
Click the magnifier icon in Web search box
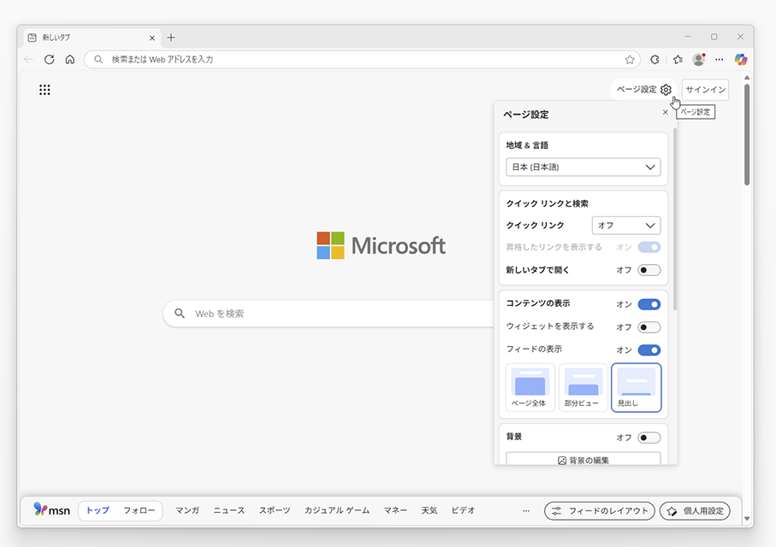click(x=180, y=314)
